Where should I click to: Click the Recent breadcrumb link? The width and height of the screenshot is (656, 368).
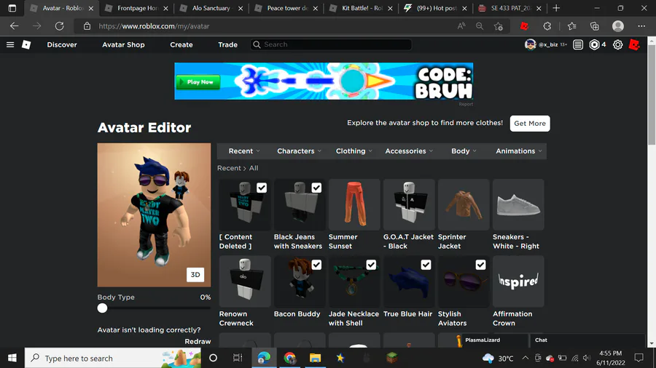229,168
